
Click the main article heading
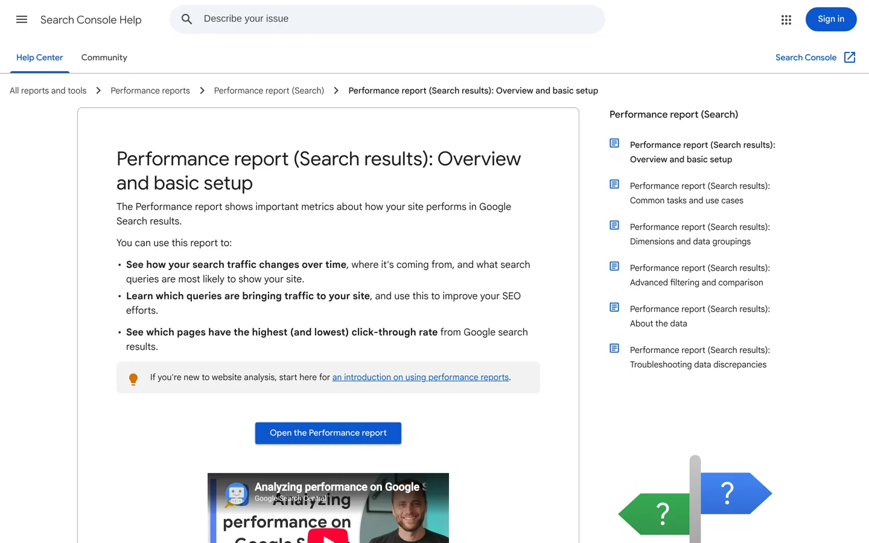pyautogui.click(x=319, y=171)
